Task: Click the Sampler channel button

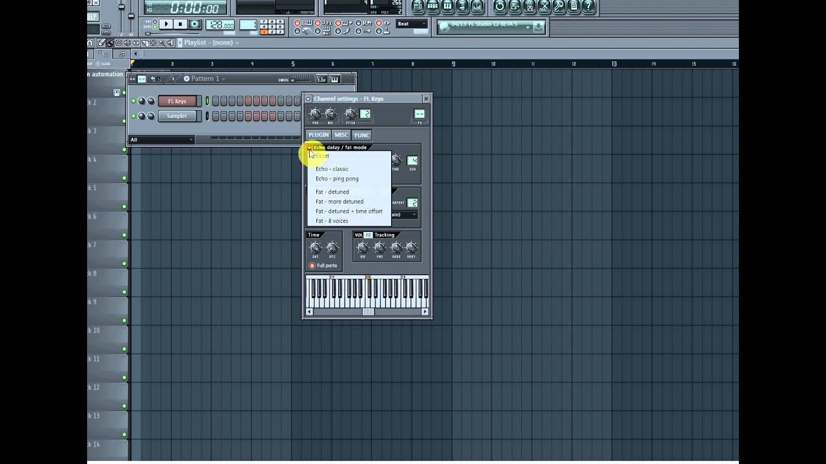Action: tap(177, 116)
